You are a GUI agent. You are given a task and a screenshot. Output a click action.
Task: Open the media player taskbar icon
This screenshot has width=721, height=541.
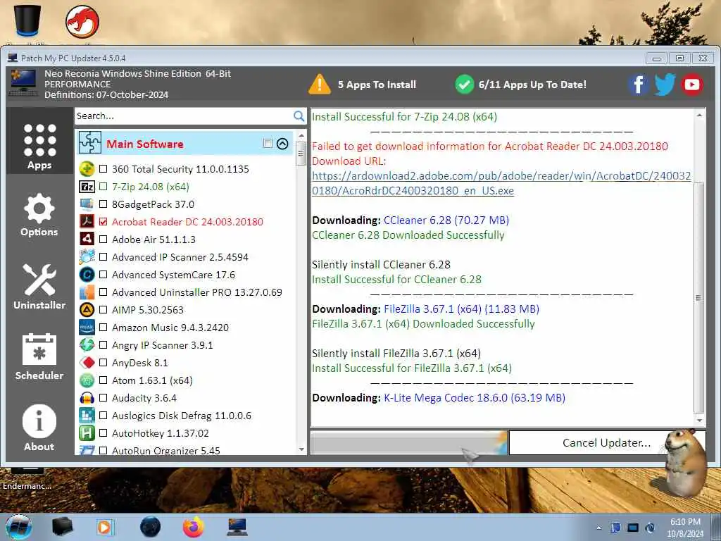[x=104, y=527]
